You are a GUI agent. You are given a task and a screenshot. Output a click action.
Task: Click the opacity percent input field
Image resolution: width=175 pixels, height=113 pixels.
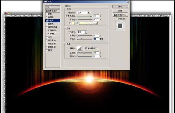pyautogui.click(x=96, y=16)
